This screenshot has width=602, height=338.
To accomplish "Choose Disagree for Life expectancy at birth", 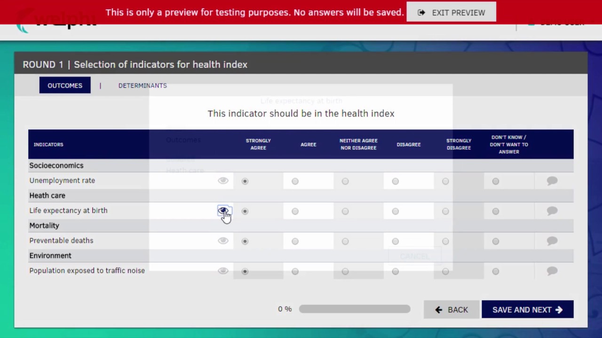I will (396, 211).
